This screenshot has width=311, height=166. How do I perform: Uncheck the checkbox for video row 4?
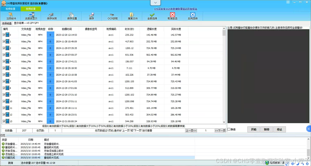pyautogui.click(x=4, y=62)
